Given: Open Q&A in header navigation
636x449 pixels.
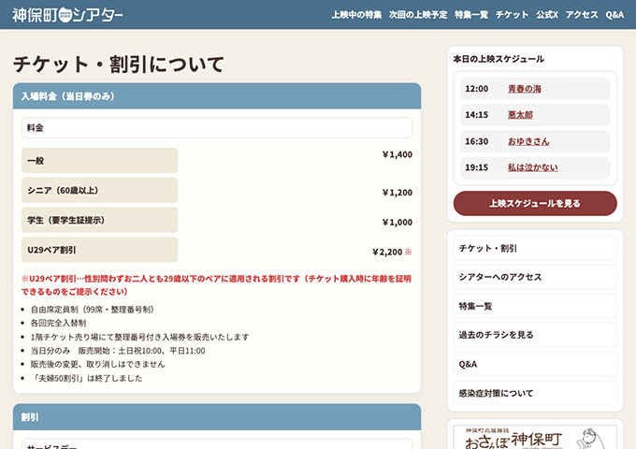Looking at the screenshot, I should click(x=614, y=15).
